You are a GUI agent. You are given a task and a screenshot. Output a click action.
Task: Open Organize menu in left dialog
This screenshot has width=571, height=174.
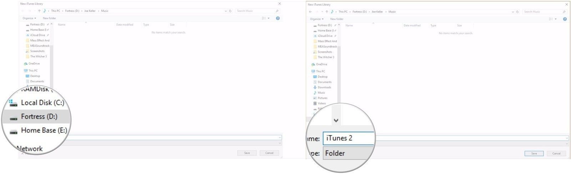29,18
